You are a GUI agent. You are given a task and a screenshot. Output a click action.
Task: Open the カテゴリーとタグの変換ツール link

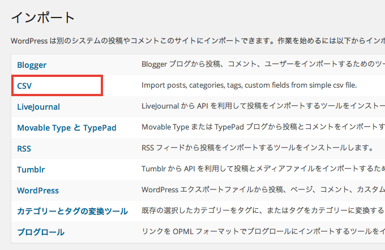click(72, 211)
